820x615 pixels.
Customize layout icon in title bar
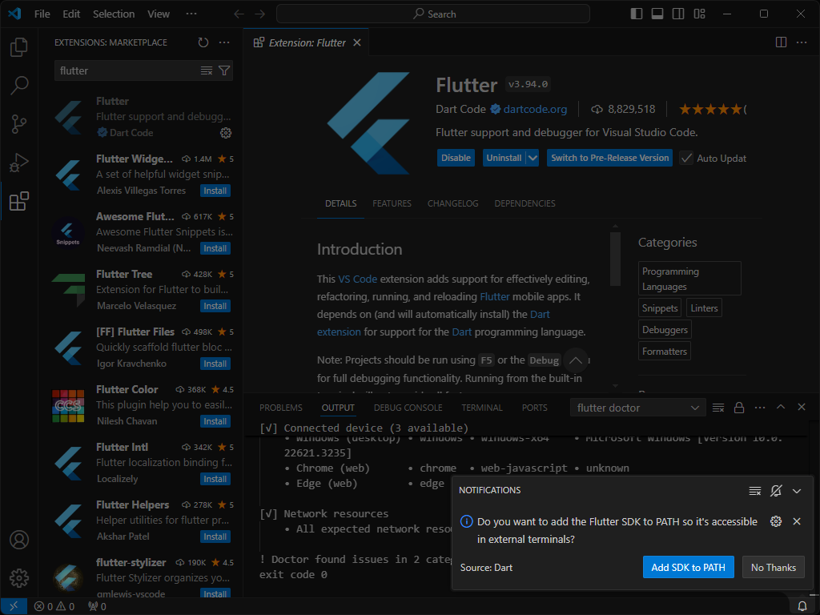[x=699, y=14]
